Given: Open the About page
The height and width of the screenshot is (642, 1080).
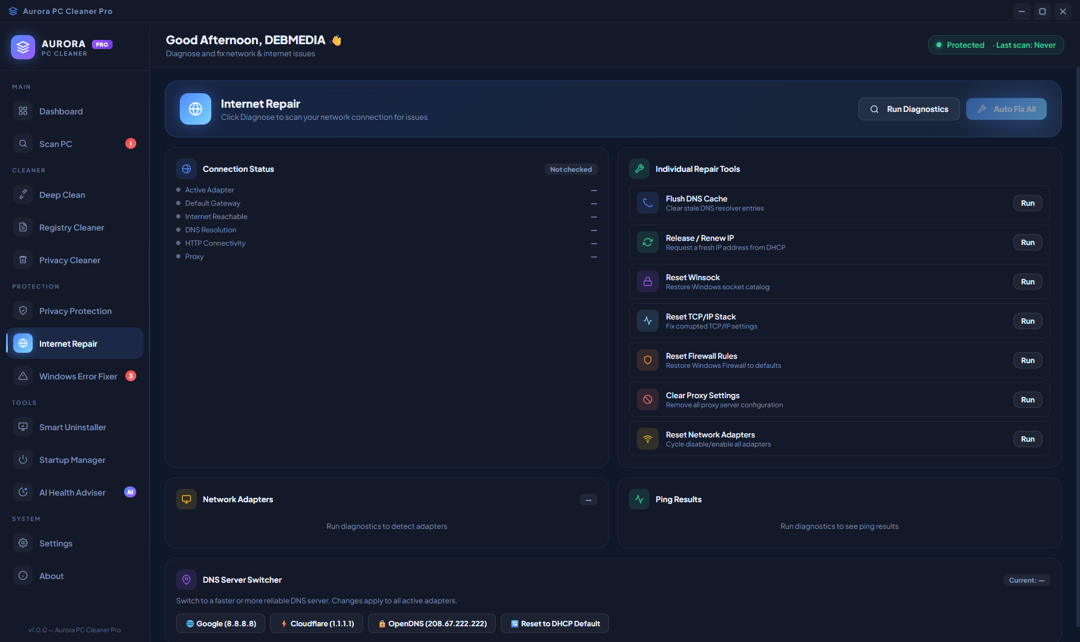Looking at the screenshot, I should [75, 576].
